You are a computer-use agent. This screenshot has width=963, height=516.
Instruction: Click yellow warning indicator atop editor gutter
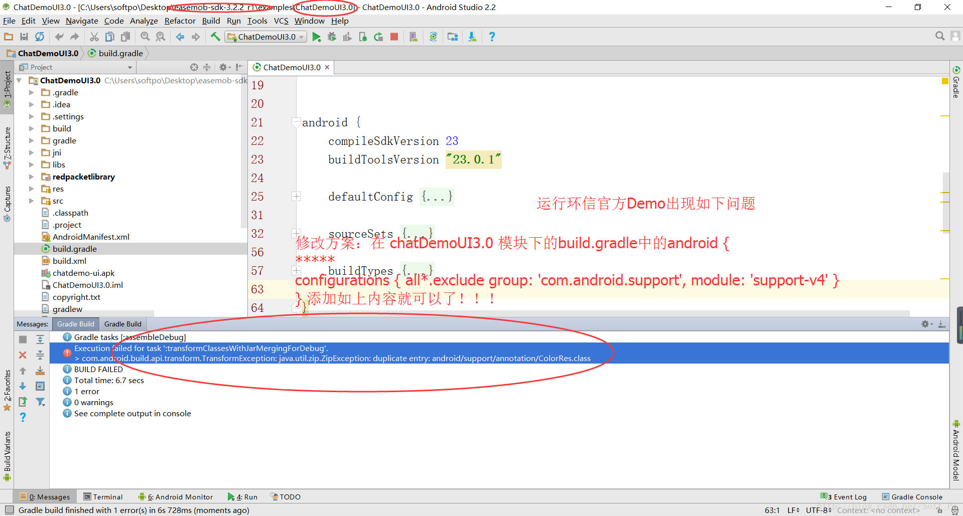pyautogui.click(x=945, y=81)
